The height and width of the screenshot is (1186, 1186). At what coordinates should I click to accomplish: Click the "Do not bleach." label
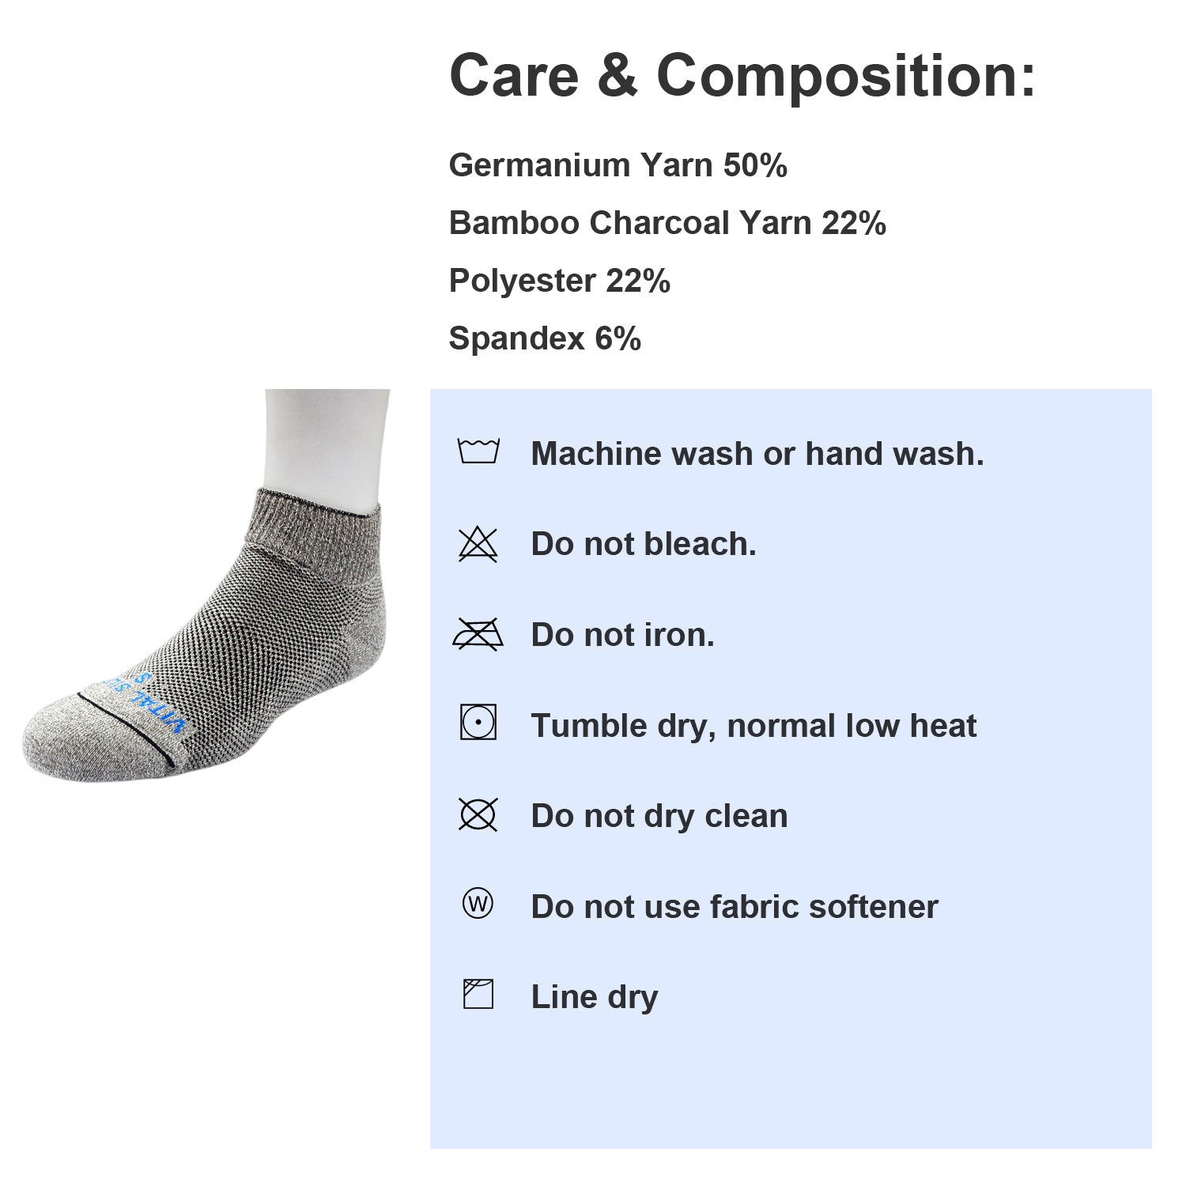[643, 544]
